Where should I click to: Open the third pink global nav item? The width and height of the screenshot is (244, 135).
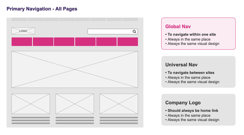tap(64, 42)
